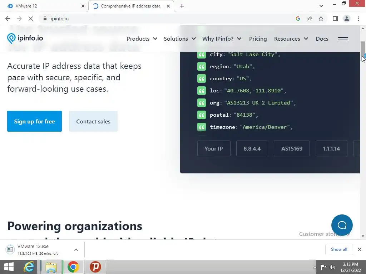Click Contact sales button
The image size is (366, 274).
(x=93, y=121)
